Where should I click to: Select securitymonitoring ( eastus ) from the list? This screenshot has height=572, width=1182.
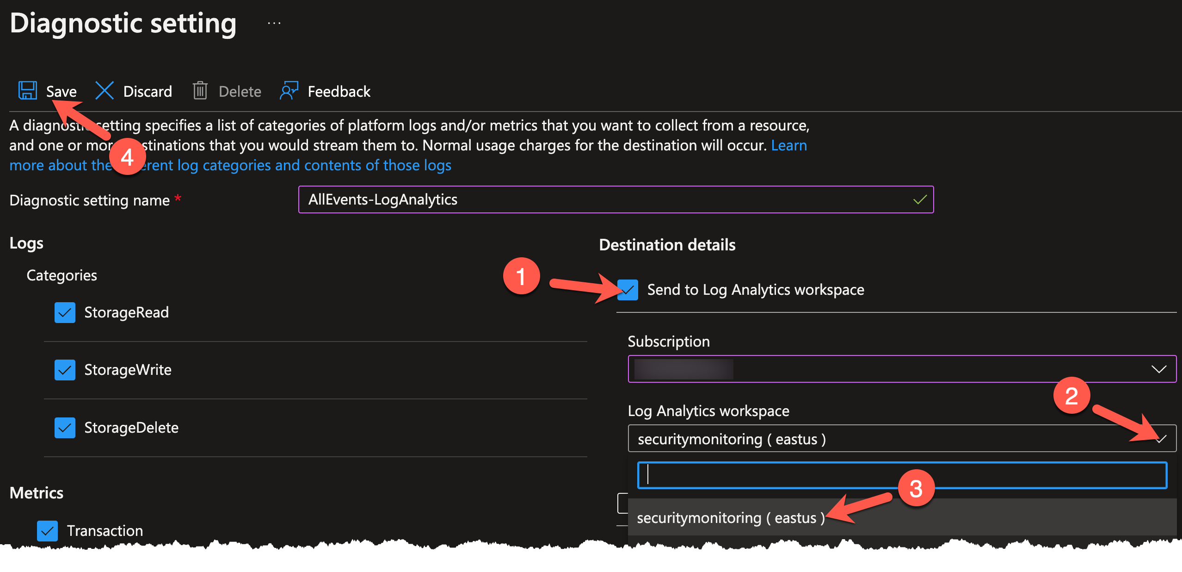[x=731, y=517]
